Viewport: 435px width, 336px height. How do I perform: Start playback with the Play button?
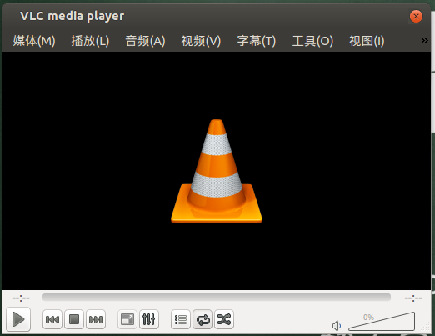pos(18,319)
